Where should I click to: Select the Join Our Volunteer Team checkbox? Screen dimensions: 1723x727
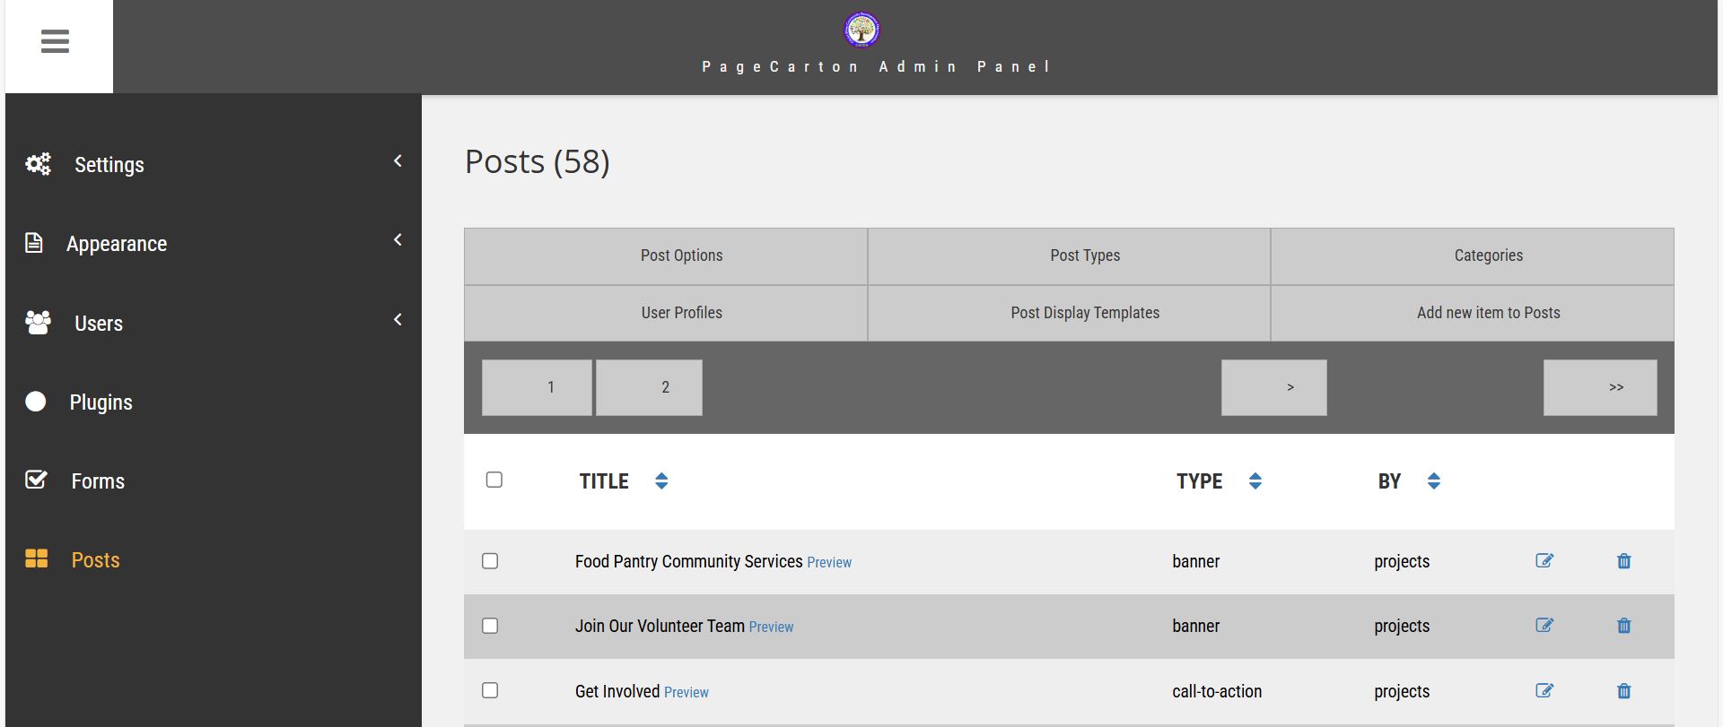tap(490, 626)
